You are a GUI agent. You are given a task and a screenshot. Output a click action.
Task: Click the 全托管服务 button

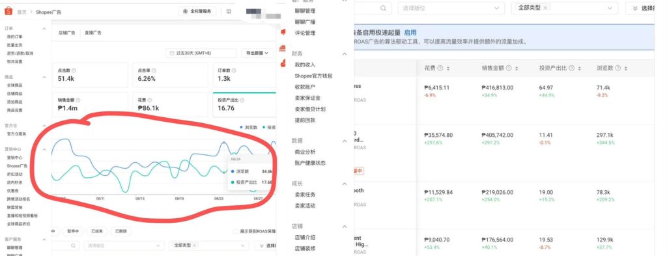pyautogui.click(x=197, y=12)
